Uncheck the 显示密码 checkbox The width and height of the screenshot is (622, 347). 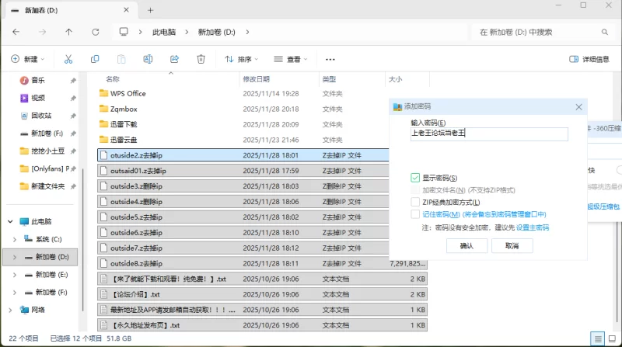point(415,178)
